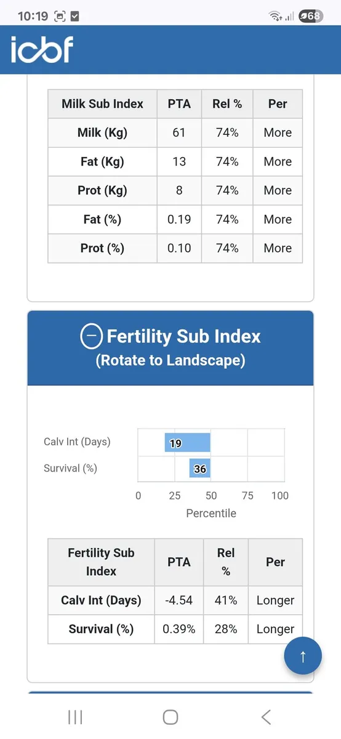Collapse the Fertility Sub Index section
Viewport: 341px width, 739px height.
click(x=91, y=336)
